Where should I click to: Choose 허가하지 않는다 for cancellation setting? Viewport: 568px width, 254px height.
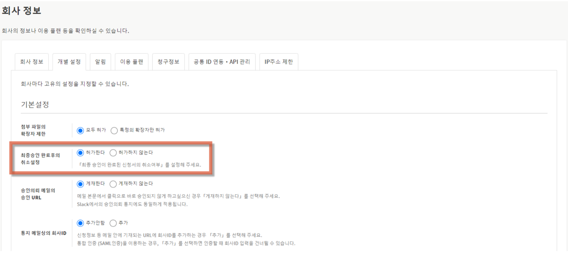point(113,153)
